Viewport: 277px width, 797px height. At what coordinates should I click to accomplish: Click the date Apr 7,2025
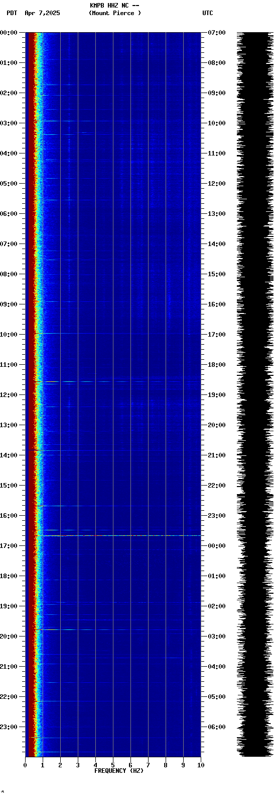[x=42, y=13]
